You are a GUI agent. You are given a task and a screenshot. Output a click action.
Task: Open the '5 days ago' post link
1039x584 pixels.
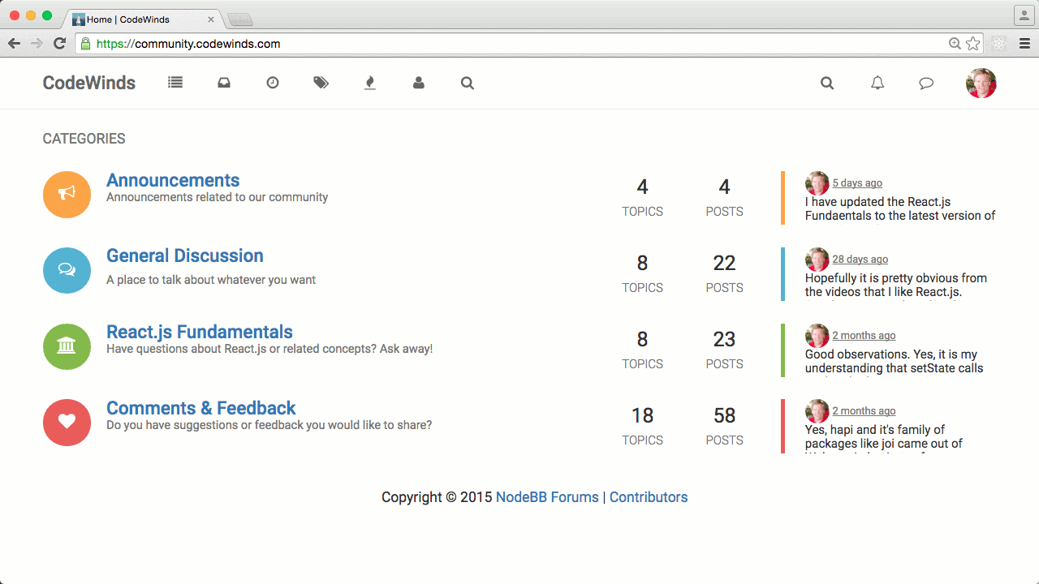click(857, 183)
